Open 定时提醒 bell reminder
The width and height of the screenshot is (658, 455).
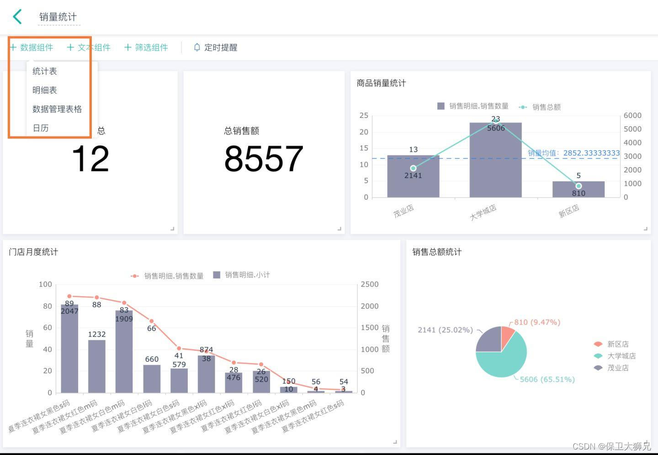[x=215, y=47]
